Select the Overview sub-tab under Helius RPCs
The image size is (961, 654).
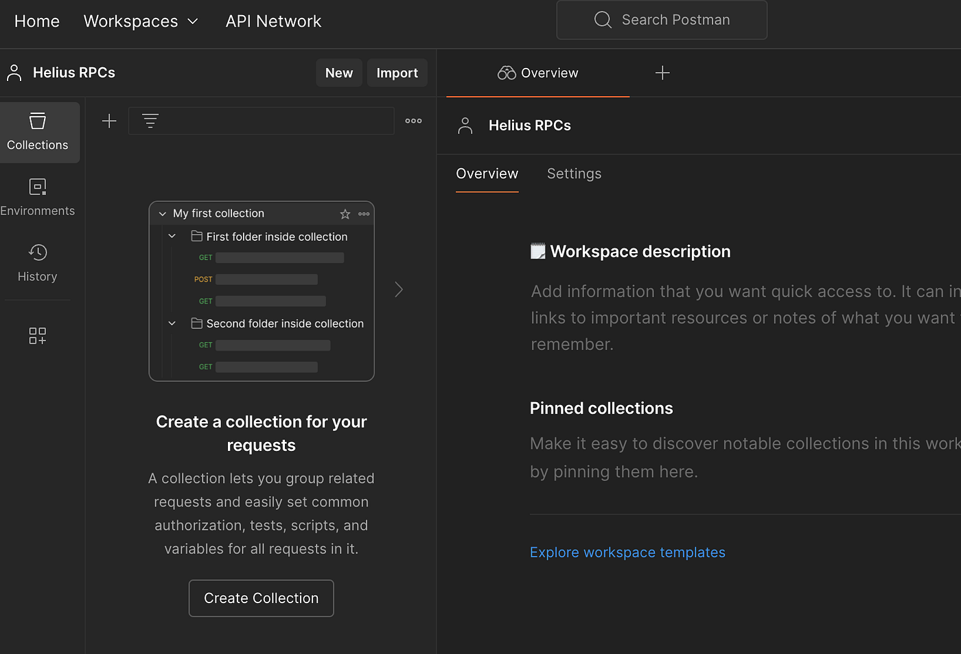tap(487, 174)
